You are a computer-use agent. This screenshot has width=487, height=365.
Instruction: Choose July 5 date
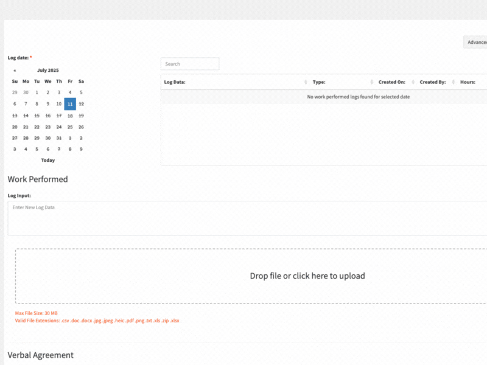[x=81, y=92]
